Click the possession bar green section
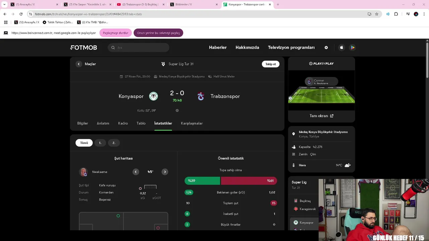The width and height of the screenshot is (429, 241). 202,181
